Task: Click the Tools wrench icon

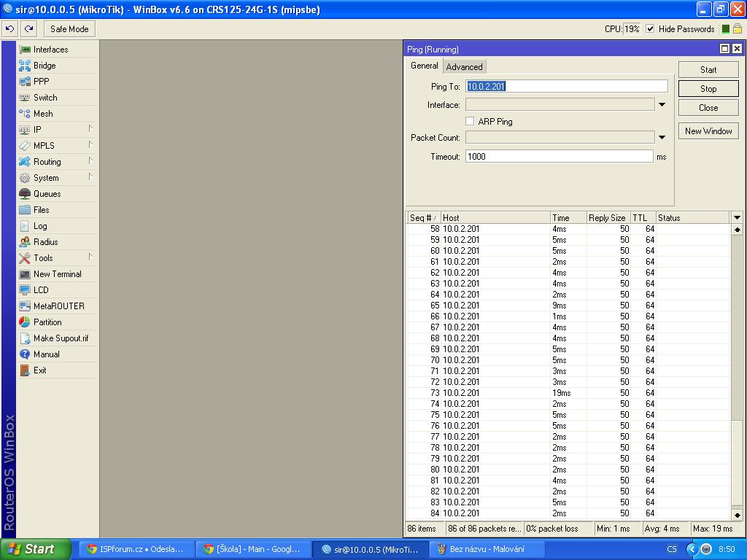Action: (x=25, y=258)
